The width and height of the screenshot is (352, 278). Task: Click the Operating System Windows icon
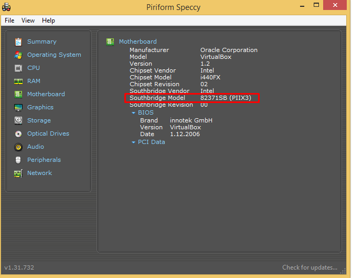[18, 55]
